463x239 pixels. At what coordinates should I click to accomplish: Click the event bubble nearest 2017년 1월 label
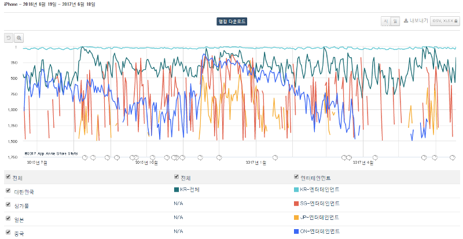pos(275,157)
